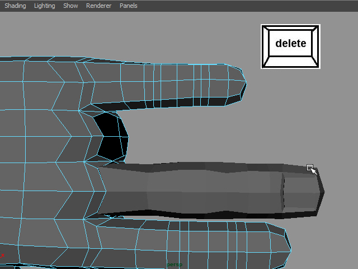The image size is (358, 269).
Task: Open the Panels menu
Action: pos(128,6)
